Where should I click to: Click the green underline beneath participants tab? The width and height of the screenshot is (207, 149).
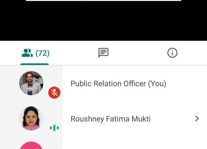pyautogui.click(x=34, y=64)
